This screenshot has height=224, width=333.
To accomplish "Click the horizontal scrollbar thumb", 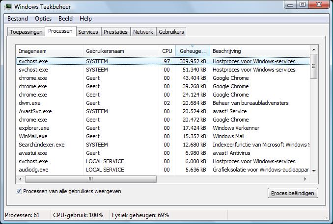I will coord(91,179).
